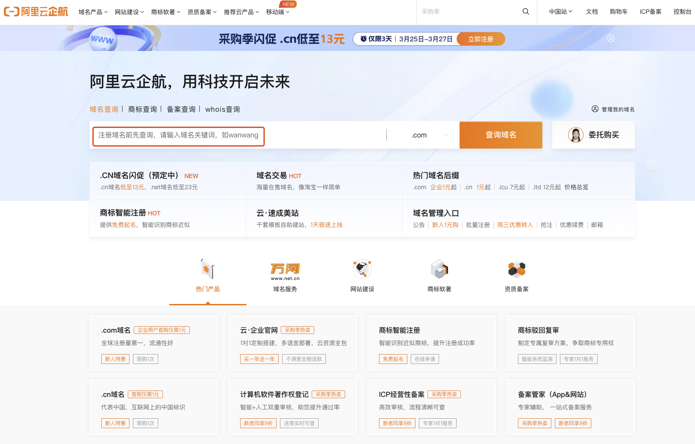Select the 万网 域名服务 icon
This screenshot has height=444, width=695.
coord(285,271)
